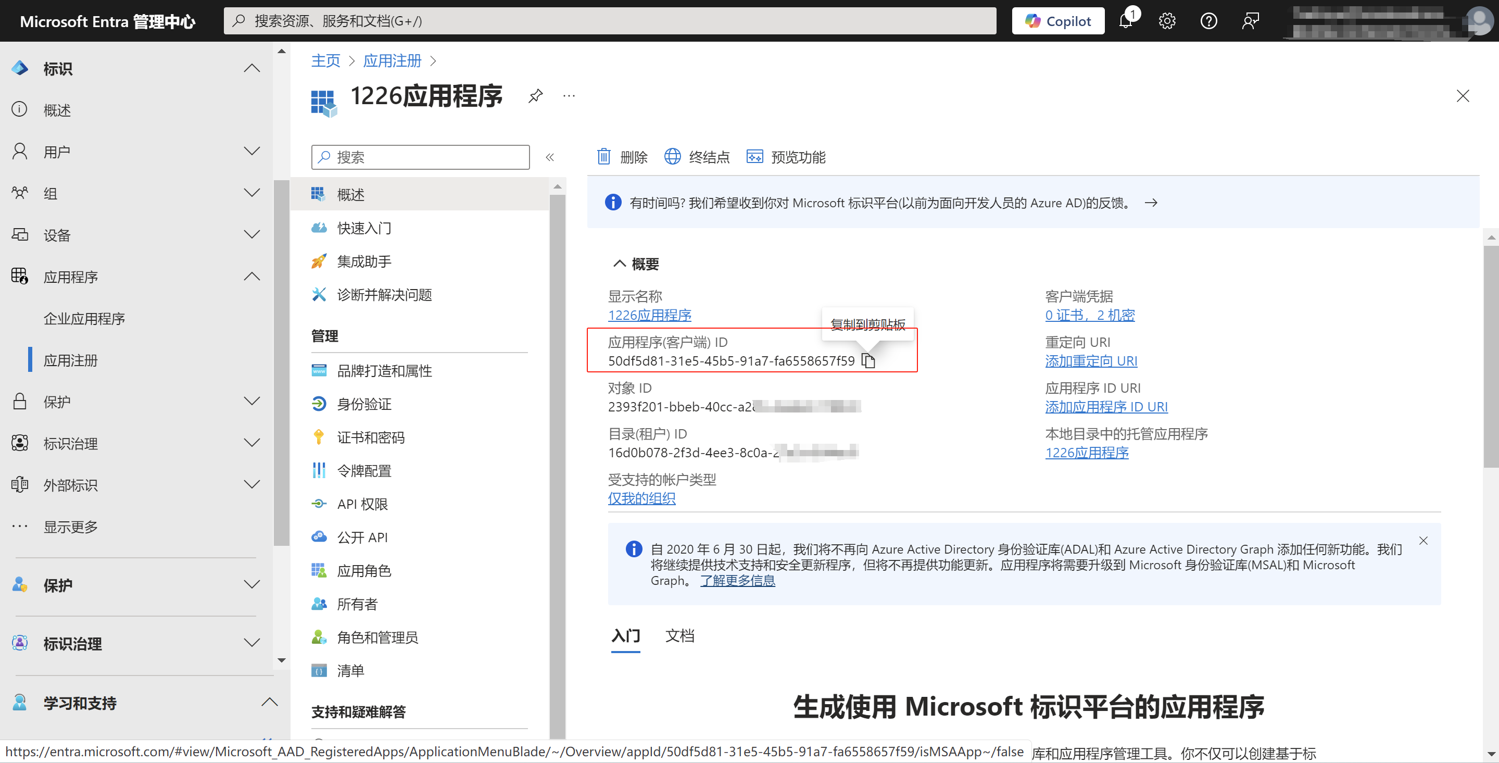The width and height of the screenshot is (1499, 763).
Task: Select 应用注册 in left navigation
Action: click(x=70, y=360)
